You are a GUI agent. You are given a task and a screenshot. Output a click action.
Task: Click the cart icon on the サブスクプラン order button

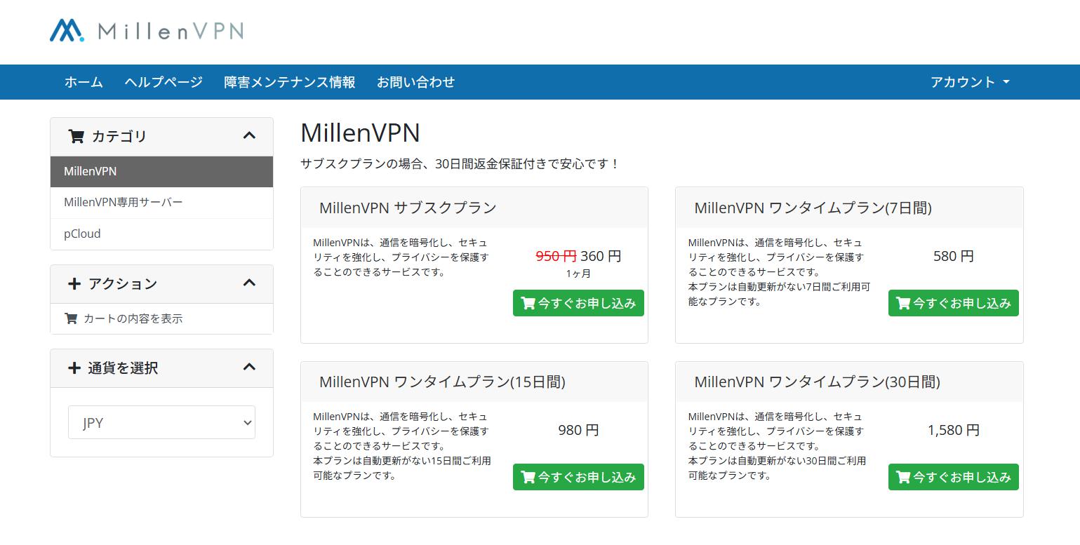(x=528, y=303)
